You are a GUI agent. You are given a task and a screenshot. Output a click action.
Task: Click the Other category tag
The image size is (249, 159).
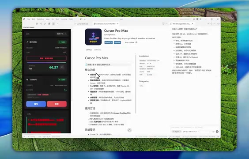pyautogui.click(x=141, y=86)
